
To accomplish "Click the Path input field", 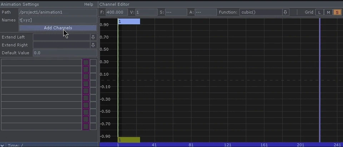I will (x=58, y=12).
